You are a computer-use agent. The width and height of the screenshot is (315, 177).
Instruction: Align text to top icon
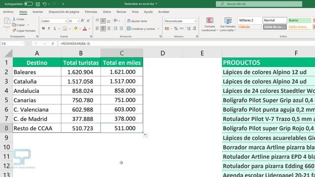(x=97, y=21)
